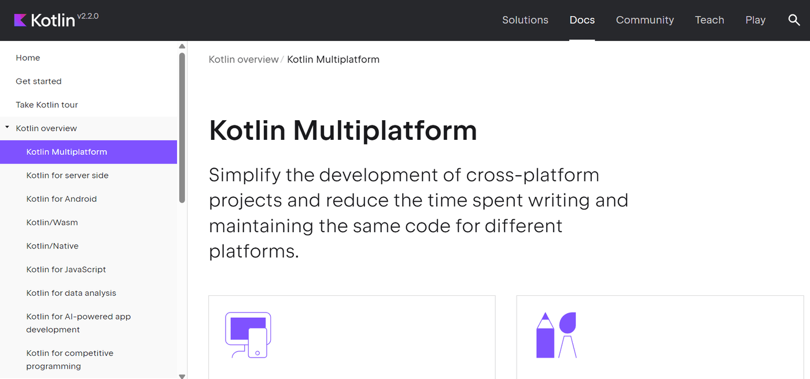810x379 pixels.
Task: Open Kotlin for Android page
Action: tap(89, 199)
